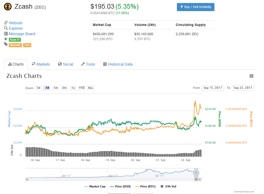
Task: Click the Market Cap value $436,681,299
Action: pos(103,34)
